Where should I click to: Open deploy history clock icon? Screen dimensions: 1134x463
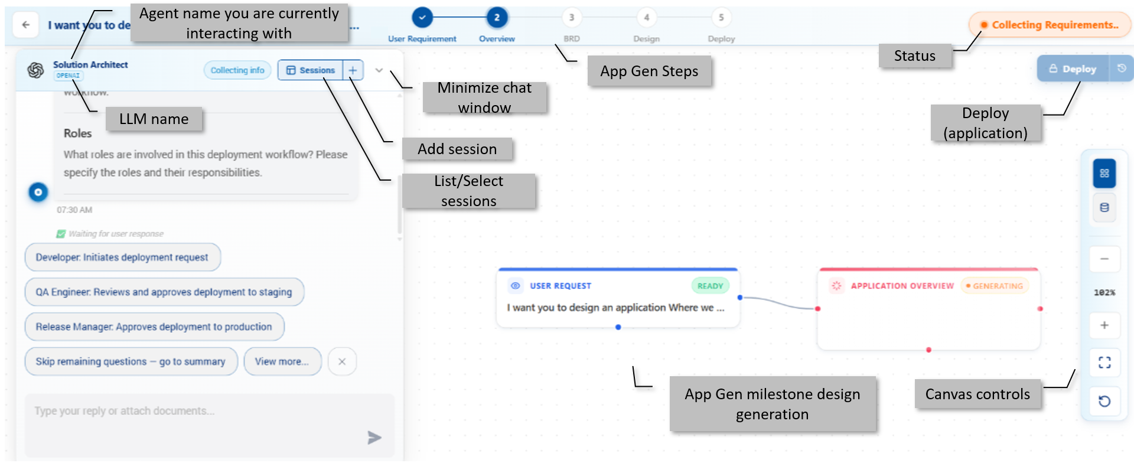tap(1121, 69)
